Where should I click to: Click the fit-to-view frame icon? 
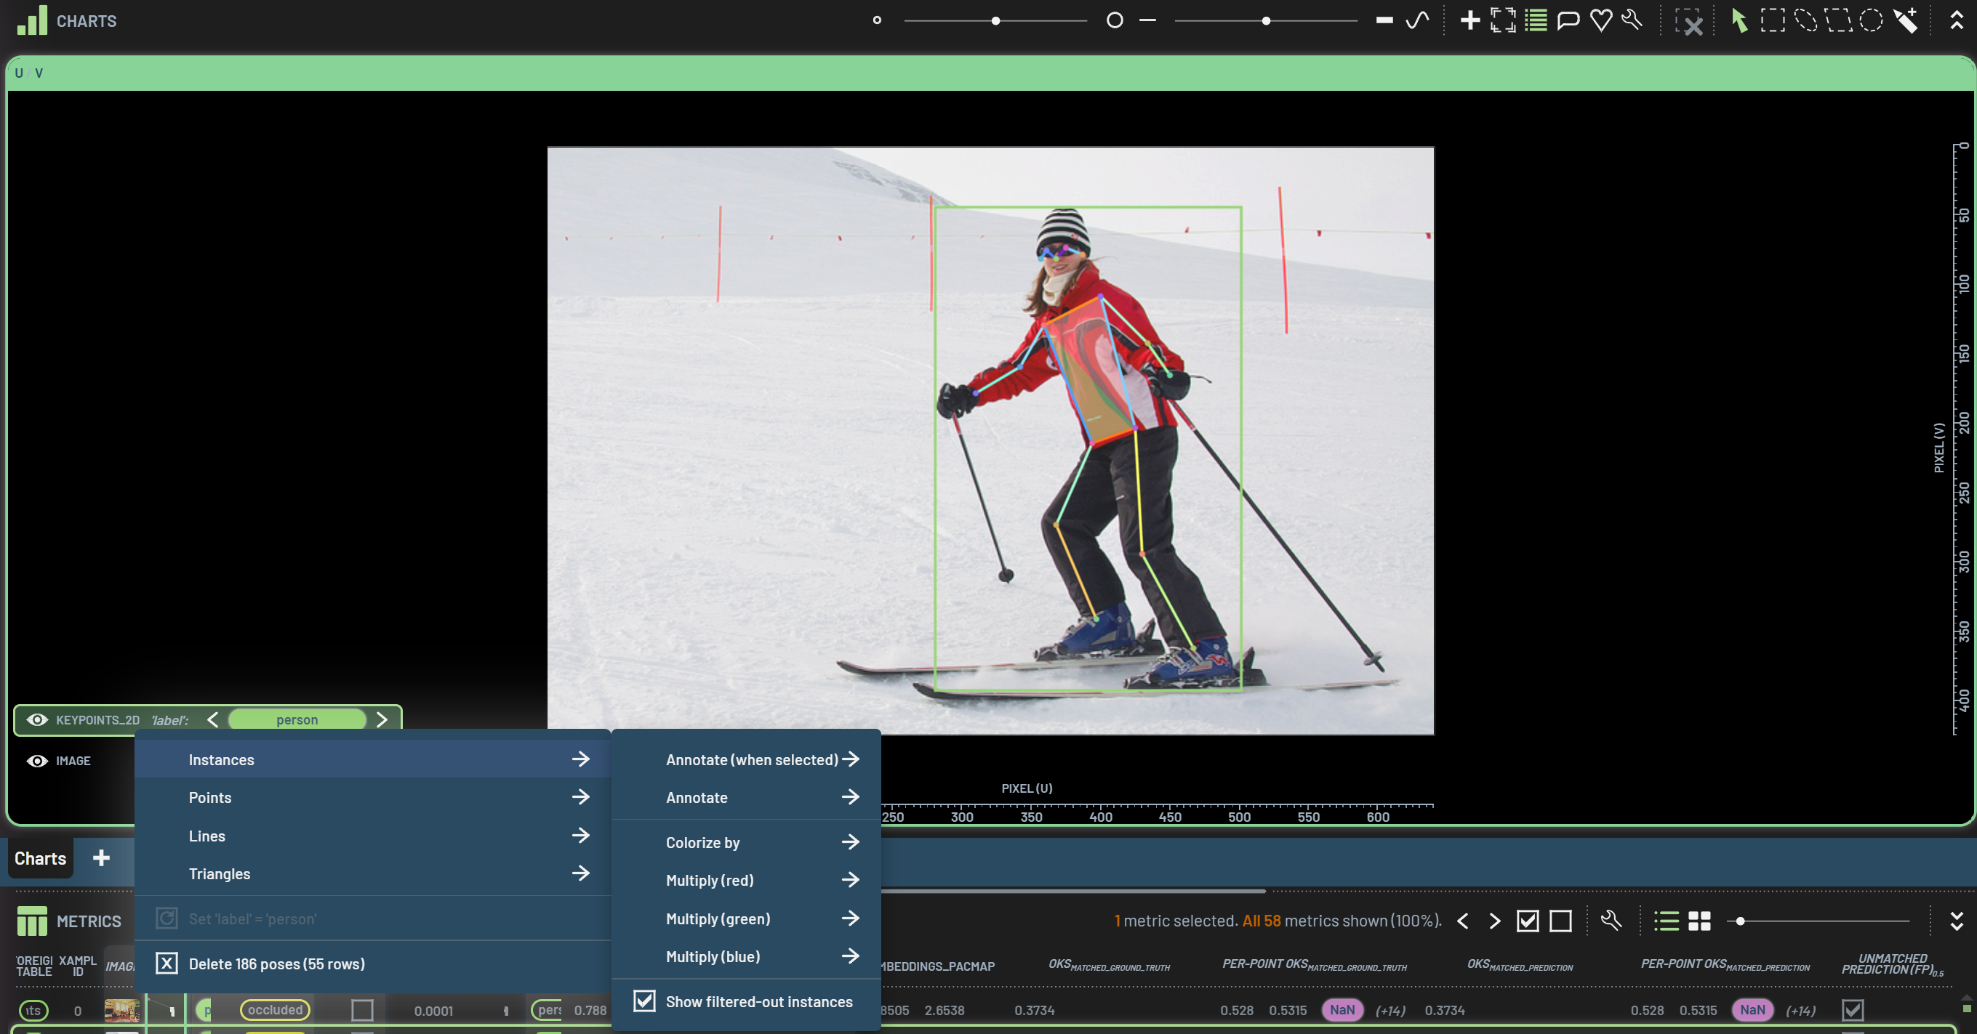(1503, 21)
